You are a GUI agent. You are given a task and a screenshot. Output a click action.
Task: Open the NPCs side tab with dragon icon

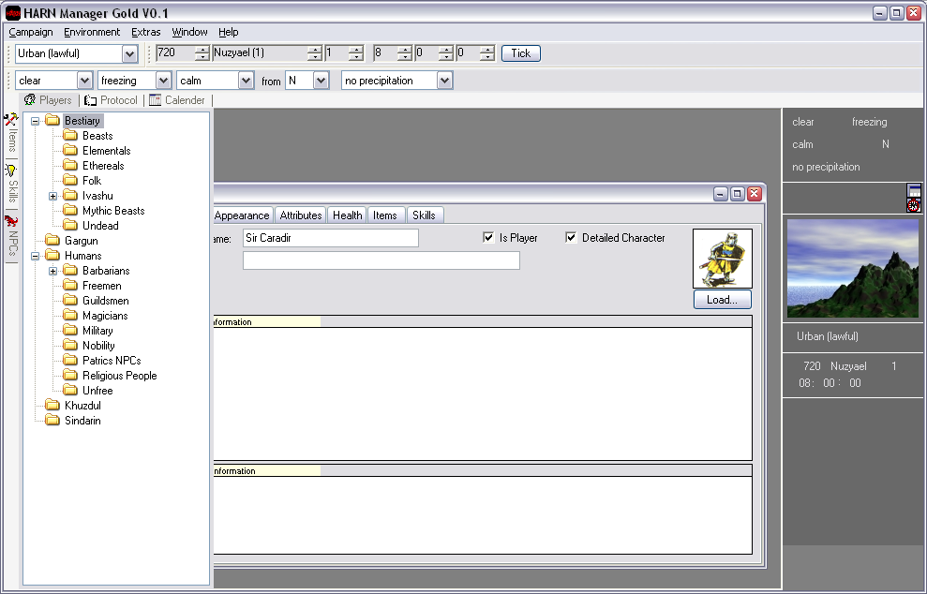click(11, 235)
